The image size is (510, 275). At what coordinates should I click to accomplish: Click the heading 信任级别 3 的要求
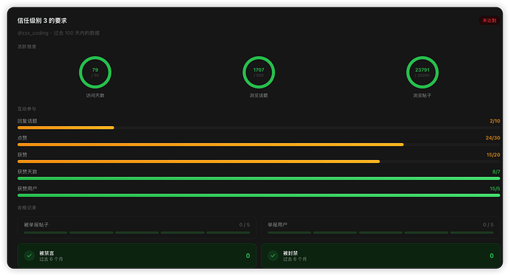pos(42,21)
